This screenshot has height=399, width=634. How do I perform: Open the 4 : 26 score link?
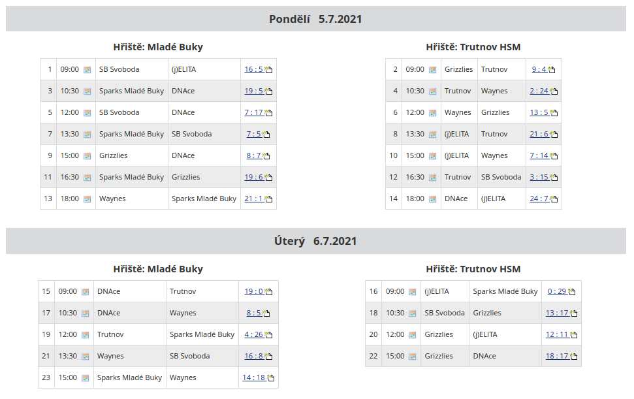[x=253, y=334]
